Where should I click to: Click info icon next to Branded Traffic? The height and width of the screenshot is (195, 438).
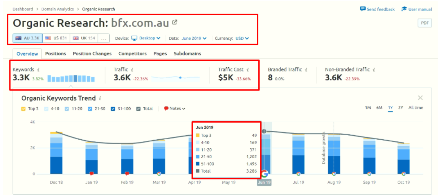pos(306,70)
